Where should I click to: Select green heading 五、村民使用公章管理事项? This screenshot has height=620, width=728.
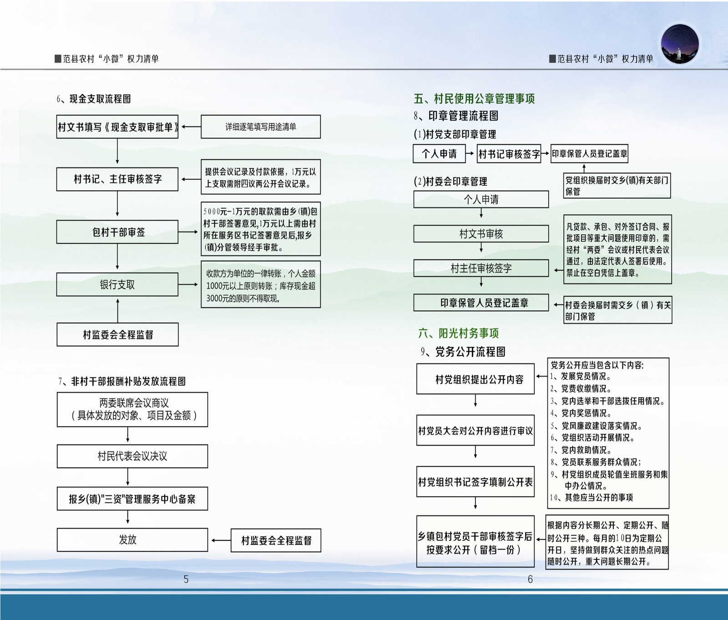[474, 98]
